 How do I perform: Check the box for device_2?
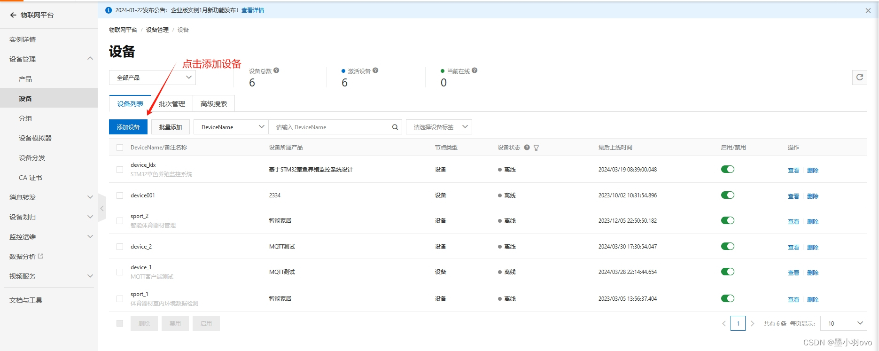pos(120,247)
